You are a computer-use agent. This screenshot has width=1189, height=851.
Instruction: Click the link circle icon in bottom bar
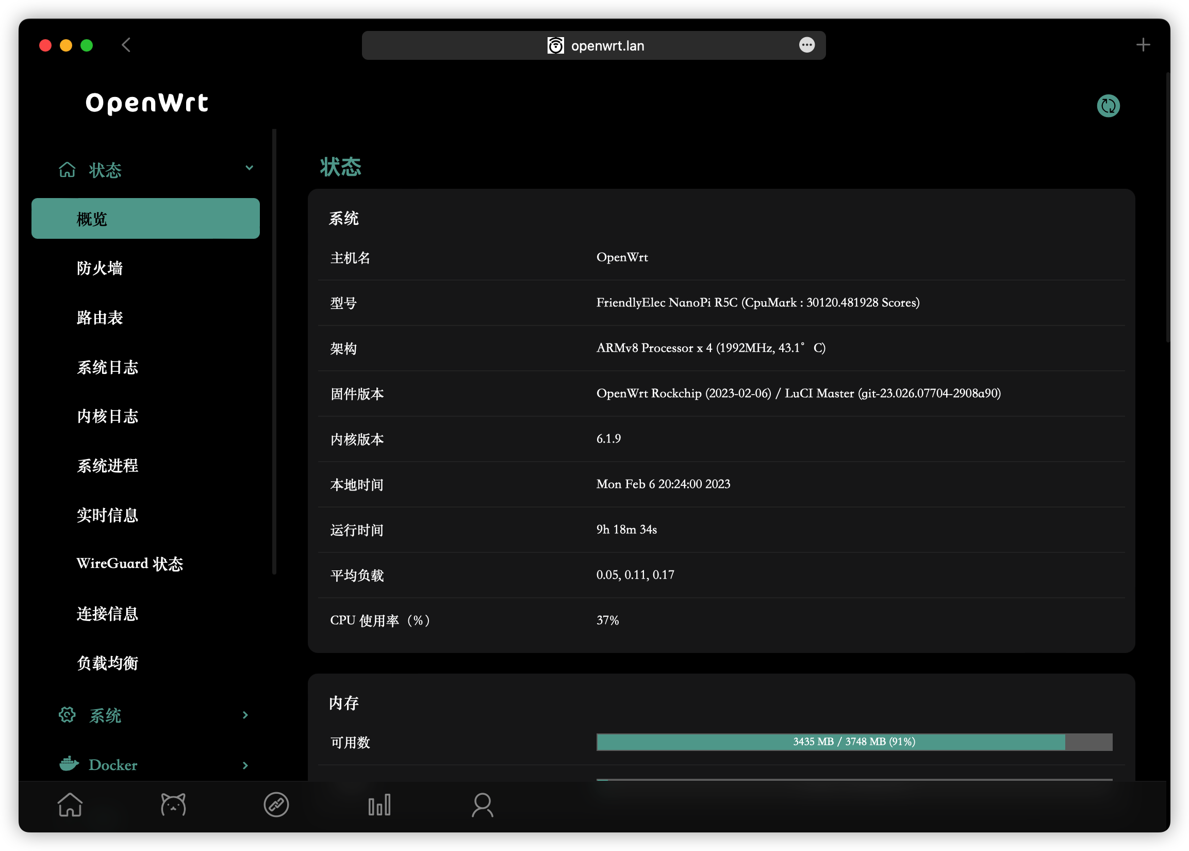click(276, 805)
